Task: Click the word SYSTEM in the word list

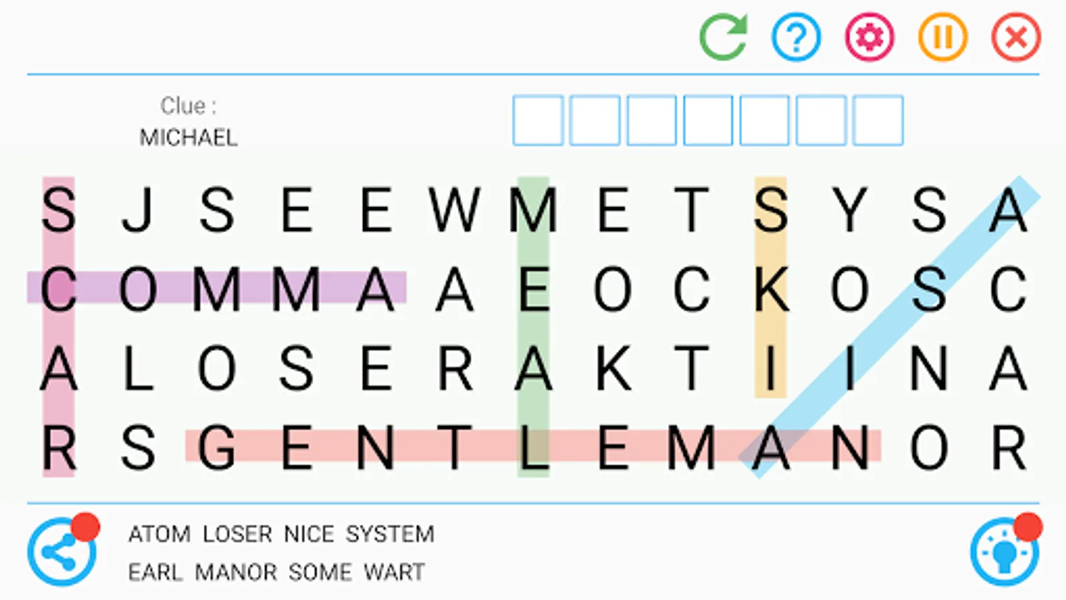Action: pos(390,534)
